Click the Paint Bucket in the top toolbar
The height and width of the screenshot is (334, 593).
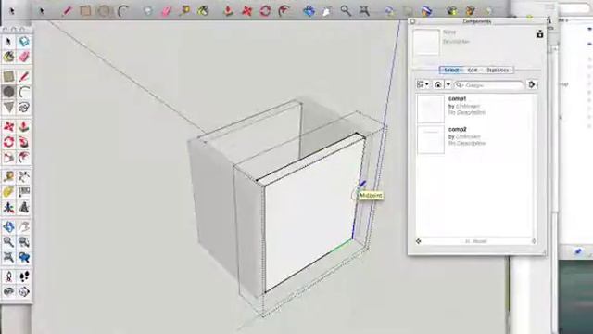(204, 11)
